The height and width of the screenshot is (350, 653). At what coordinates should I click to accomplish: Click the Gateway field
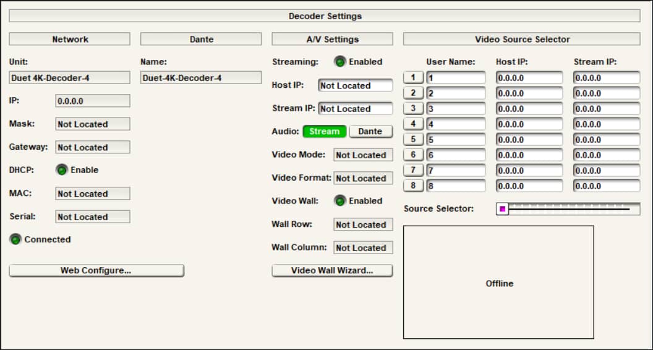(x=93, y=147)
